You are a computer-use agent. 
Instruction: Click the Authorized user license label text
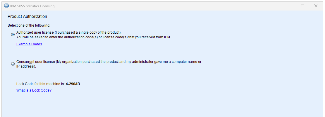pos(69,32)
